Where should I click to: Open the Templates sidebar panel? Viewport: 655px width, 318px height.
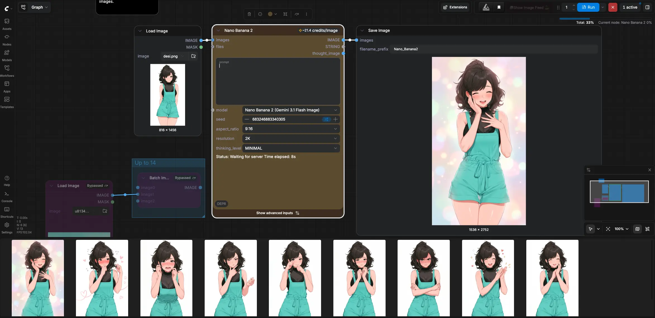click(x=7, y=102)
